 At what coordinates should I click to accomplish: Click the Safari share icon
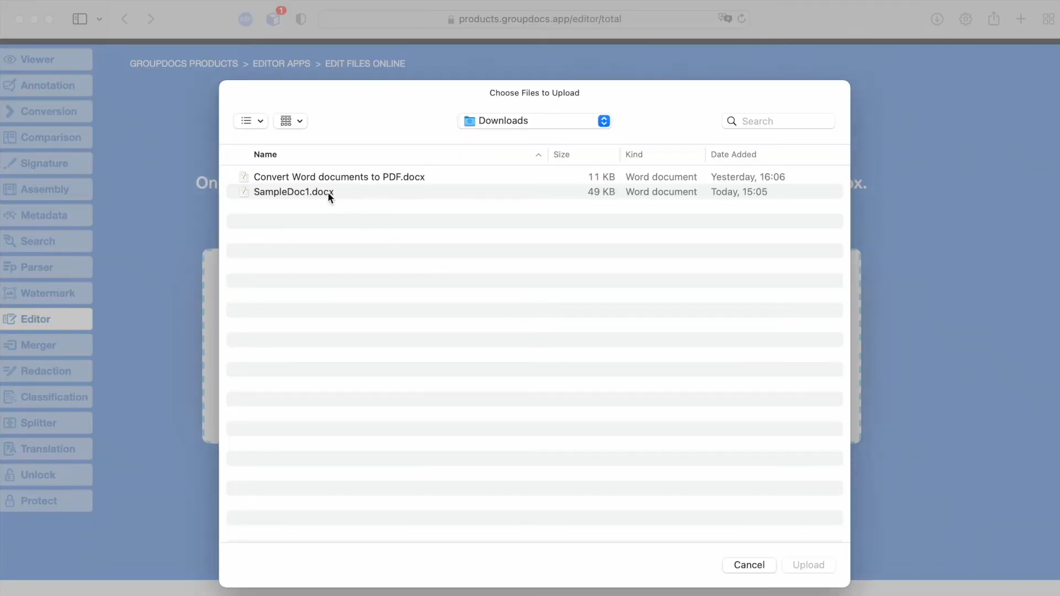994,19
